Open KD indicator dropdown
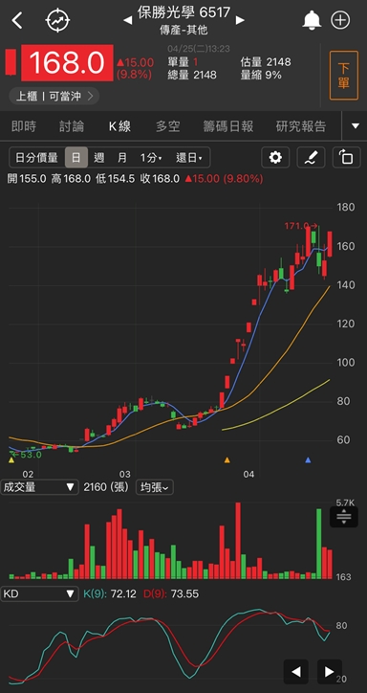 click(39, 594)
